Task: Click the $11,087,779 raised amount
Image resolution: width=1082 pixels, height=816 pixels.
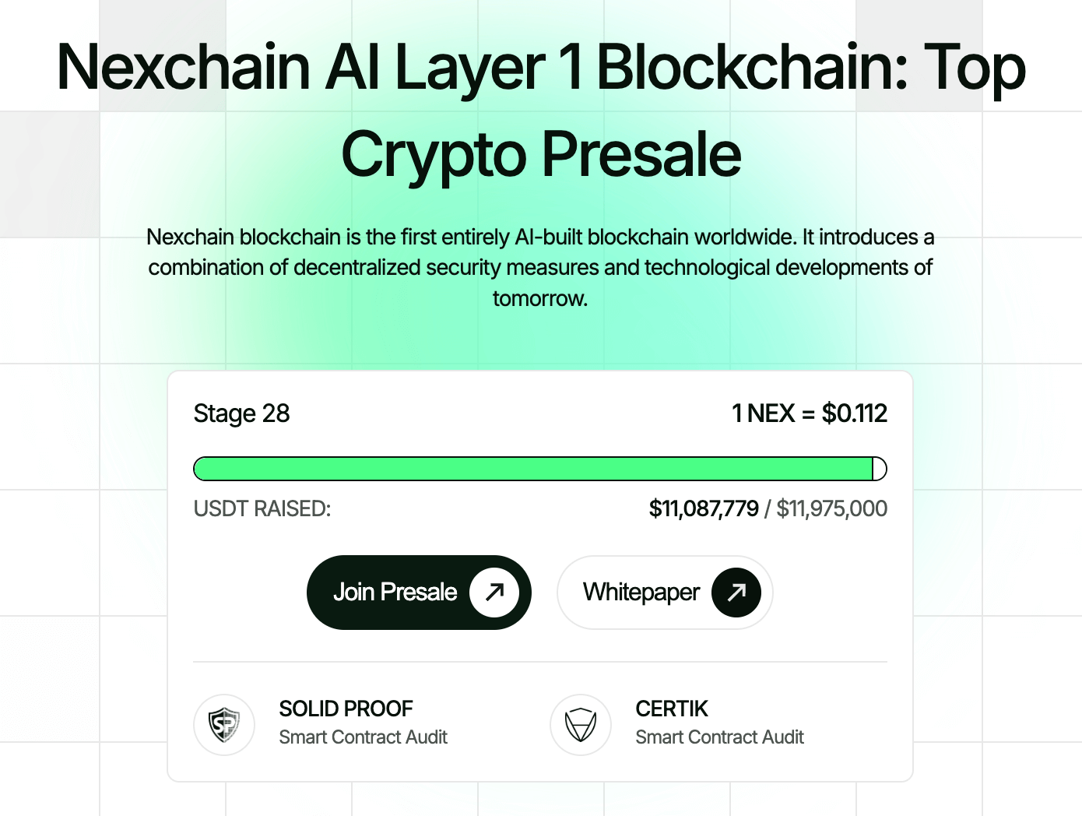Action: point(704,508)
